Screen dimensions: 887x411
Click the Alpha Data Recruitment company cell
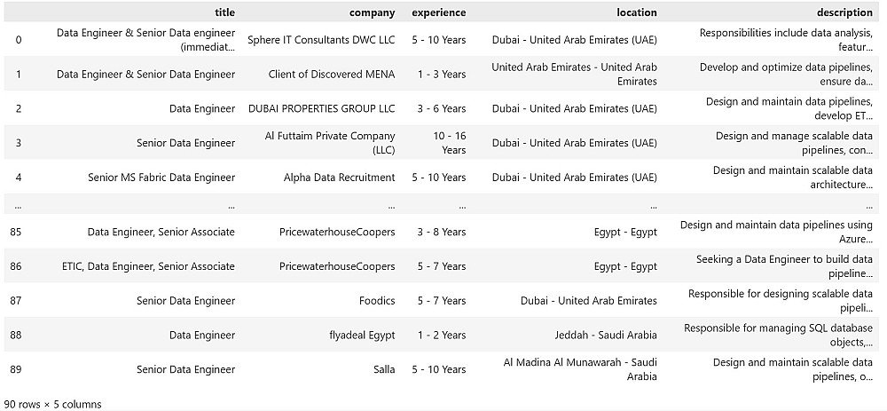tap(341, 178)
